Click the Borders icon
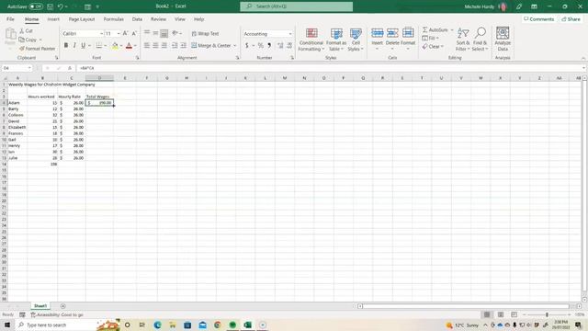Viewport: 588px width, 331px height. 99,45
